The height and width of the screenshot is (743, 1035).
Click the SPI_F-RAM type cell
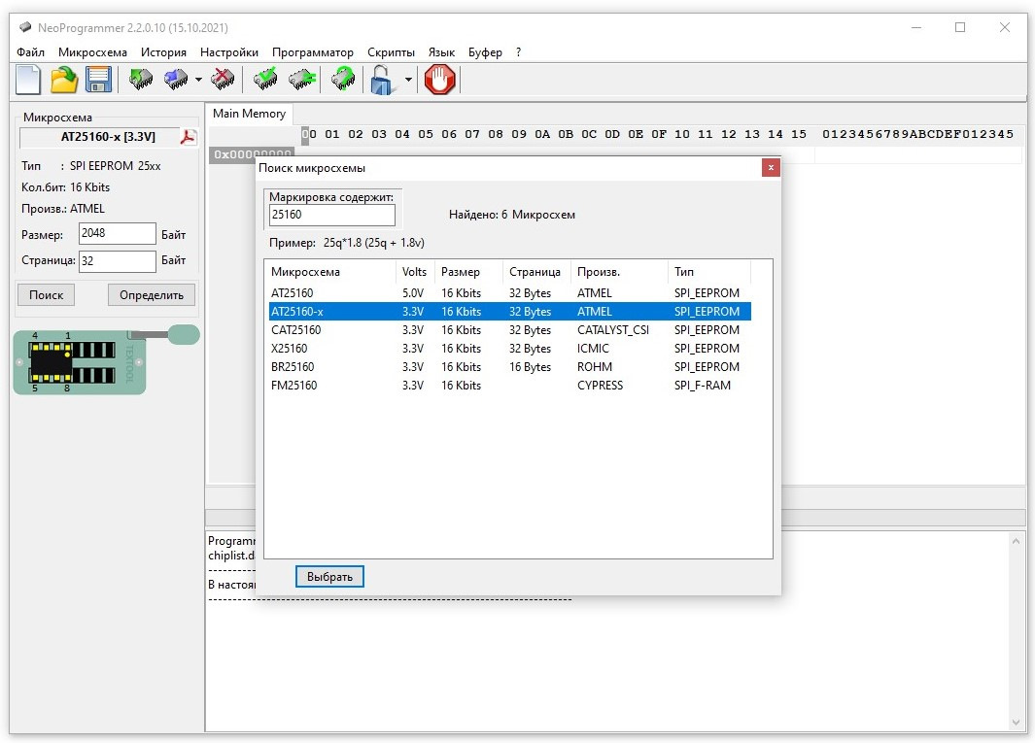pyautogui.click(x=702, y=386)
